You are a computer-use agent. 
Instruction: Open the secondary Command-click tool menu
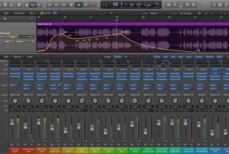pyautogui.click(x=119, y=13)
